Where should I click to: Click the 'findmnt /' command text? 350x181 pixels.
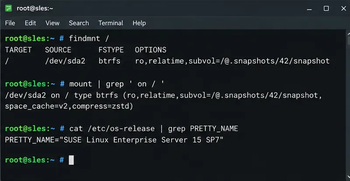89,38
